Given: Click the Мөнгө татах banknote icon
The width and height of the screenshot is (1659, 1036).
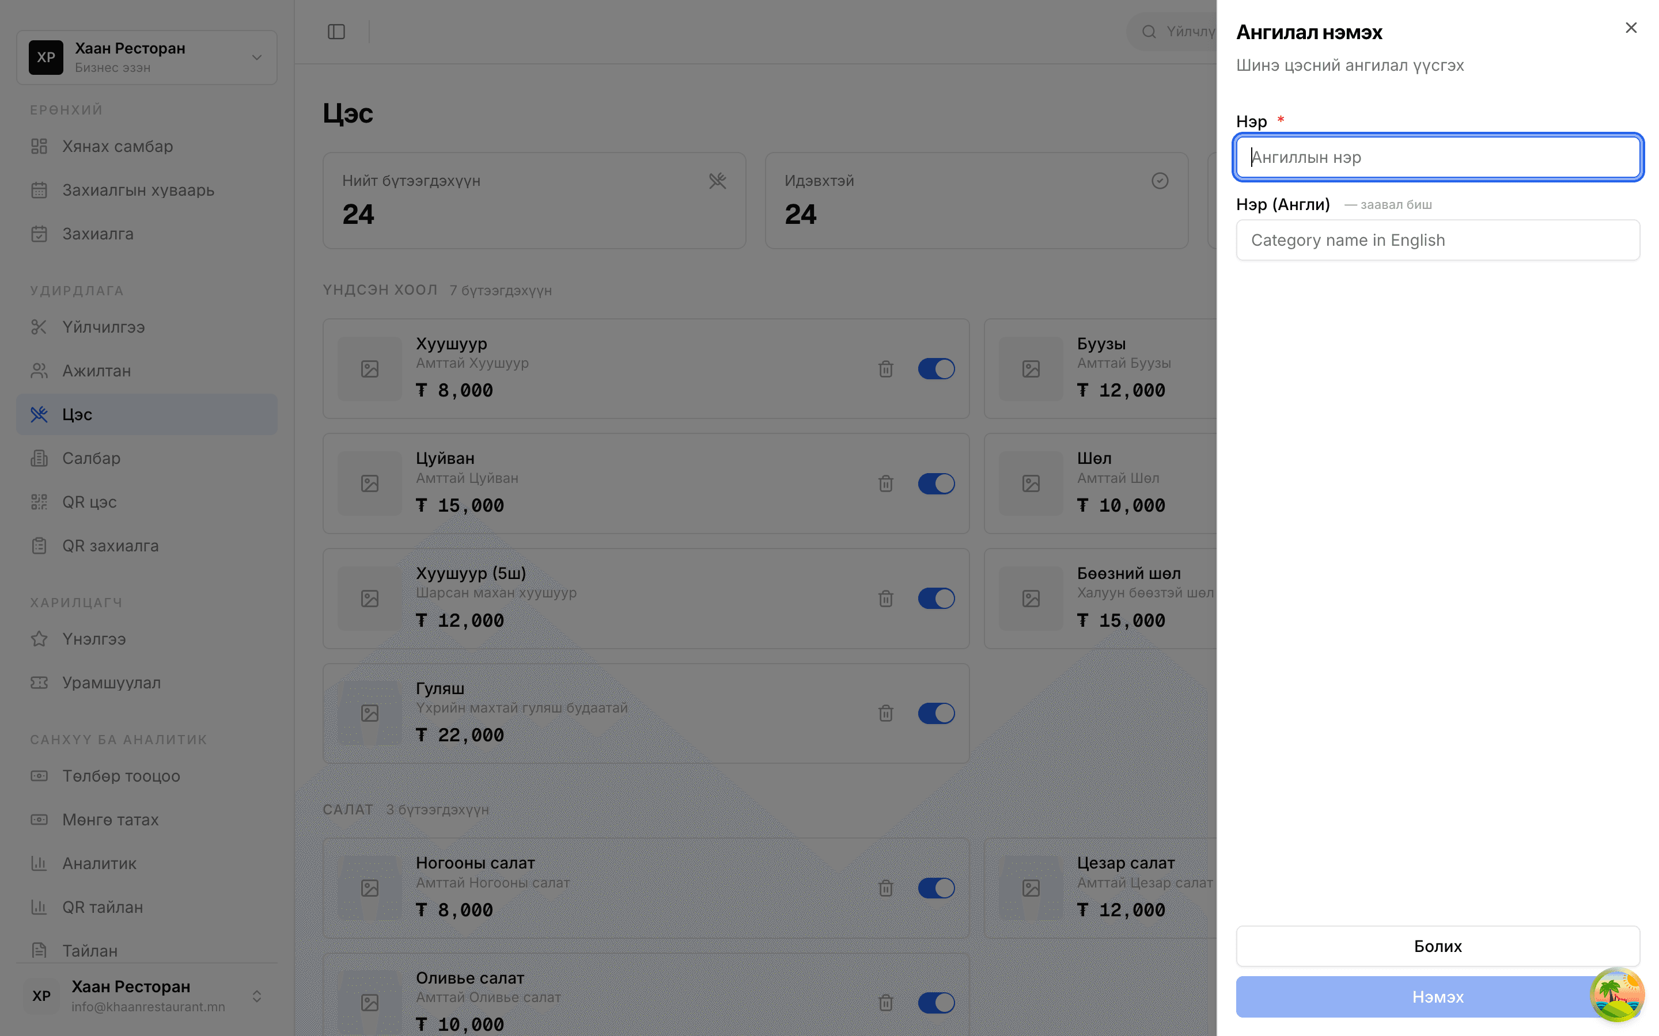Looking at the screenshot, I should pyautogui.click(x=39, y=820).
